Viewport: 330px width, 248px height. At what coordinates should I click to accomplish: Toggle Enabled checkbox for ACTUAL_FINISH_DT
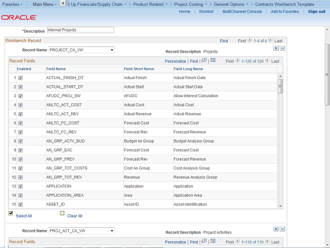click(21, 78)
